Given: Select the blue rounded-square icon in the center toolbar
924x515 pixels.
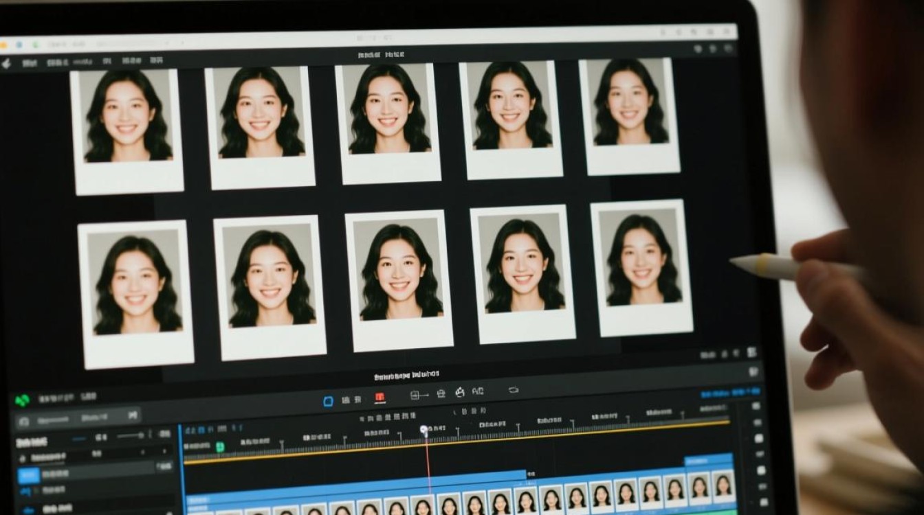Looking at the screenshot, I should click(329, 401).
